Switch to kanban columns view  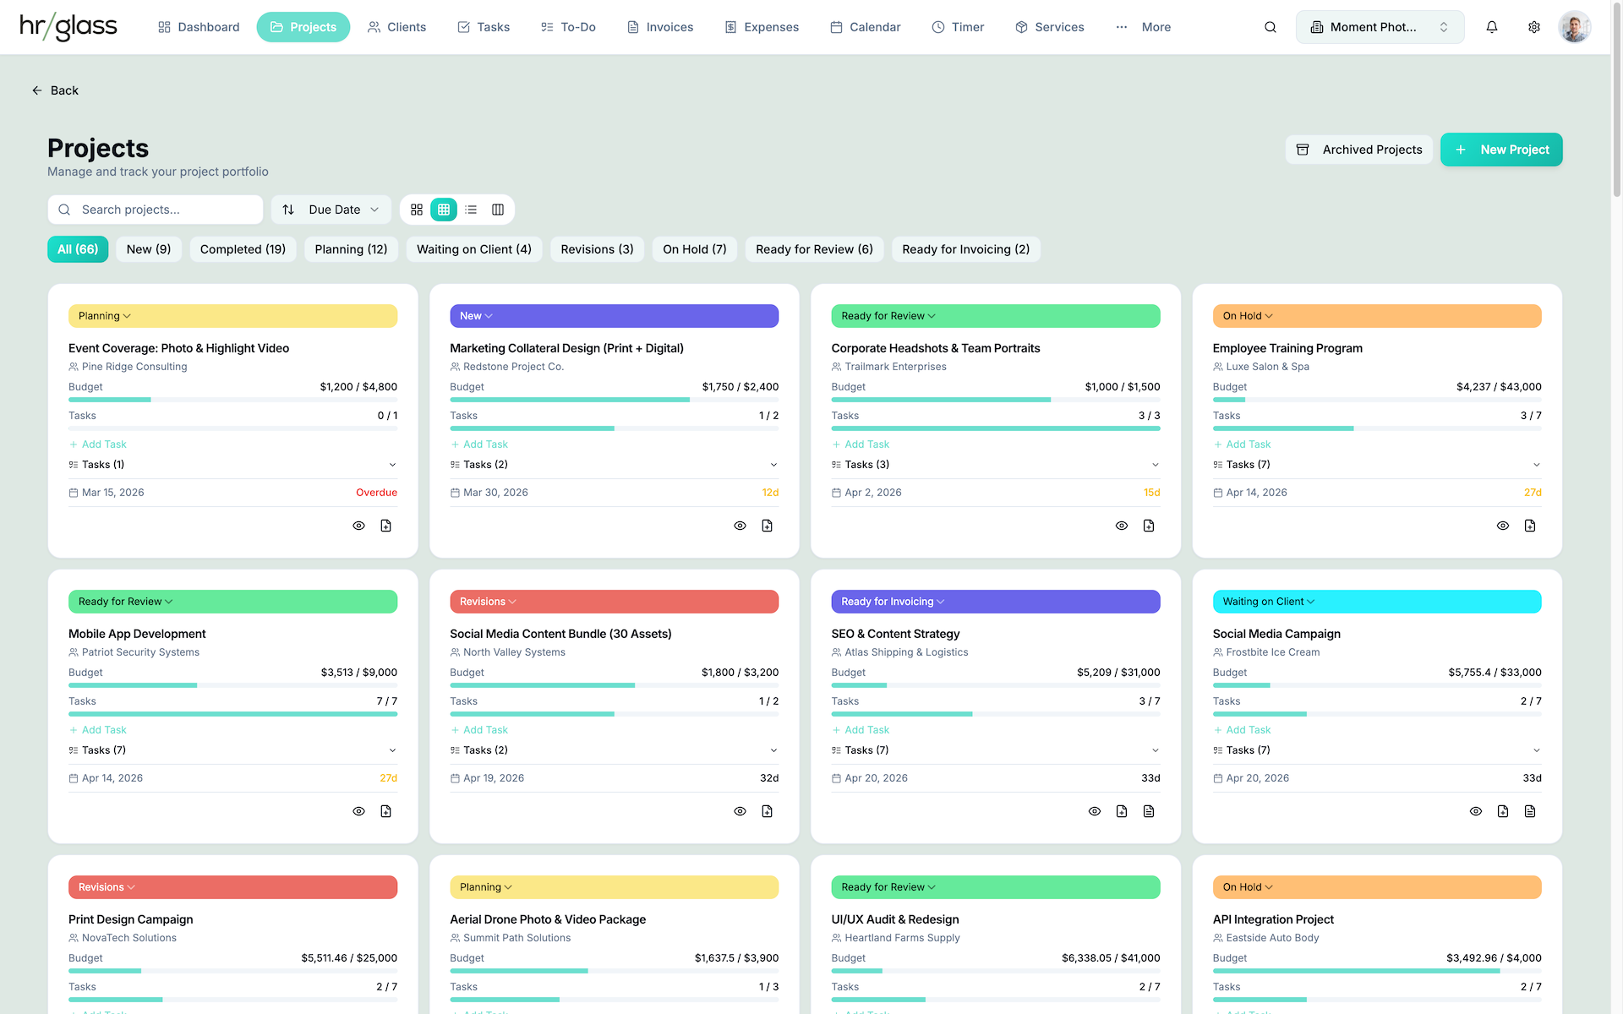pos(498,210)
